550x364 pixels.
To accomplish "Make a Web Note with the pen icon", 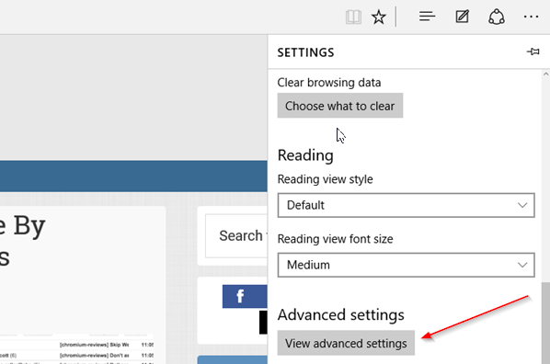I will [x=462, y=17].
